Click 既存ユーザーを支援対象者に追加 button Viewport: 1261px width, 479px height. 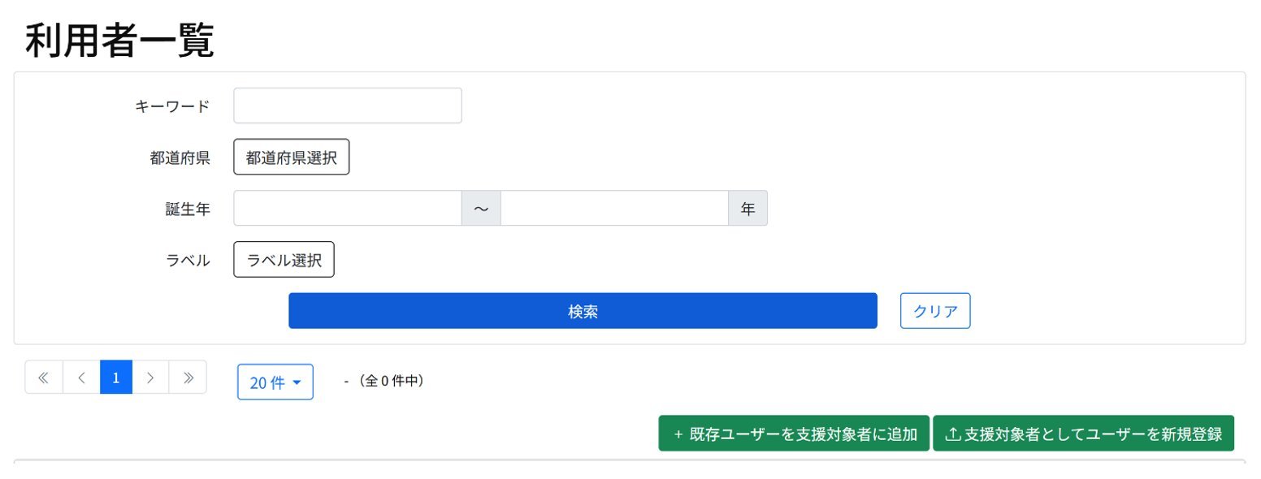click(794, 434)
